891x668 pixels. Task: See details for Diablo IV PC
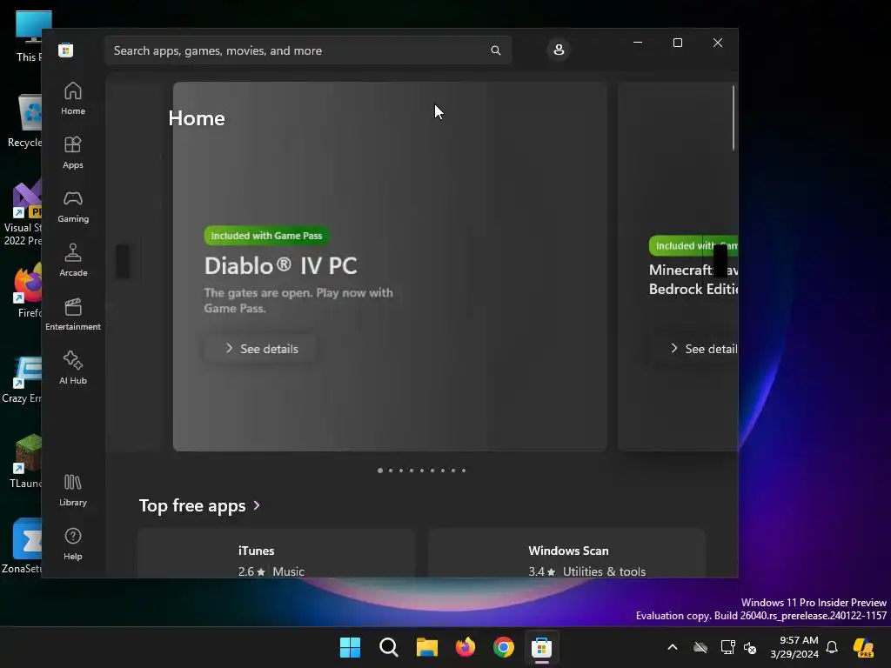point(261,348)
